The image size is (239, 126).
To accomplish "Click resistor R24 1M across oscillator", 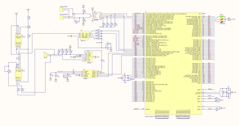I will click(223, 92).
